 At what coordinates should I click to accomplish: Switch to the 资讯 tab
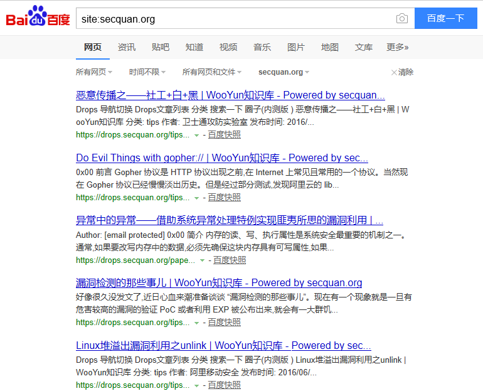127,47
